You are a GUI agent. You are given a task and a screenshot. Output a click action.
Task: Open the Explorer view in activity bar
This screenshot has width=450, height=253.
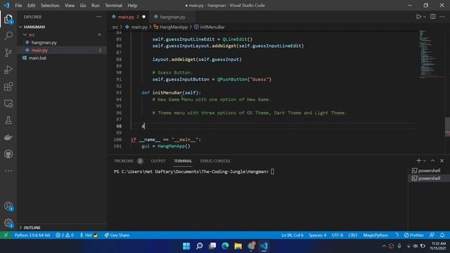pos(8,20)
